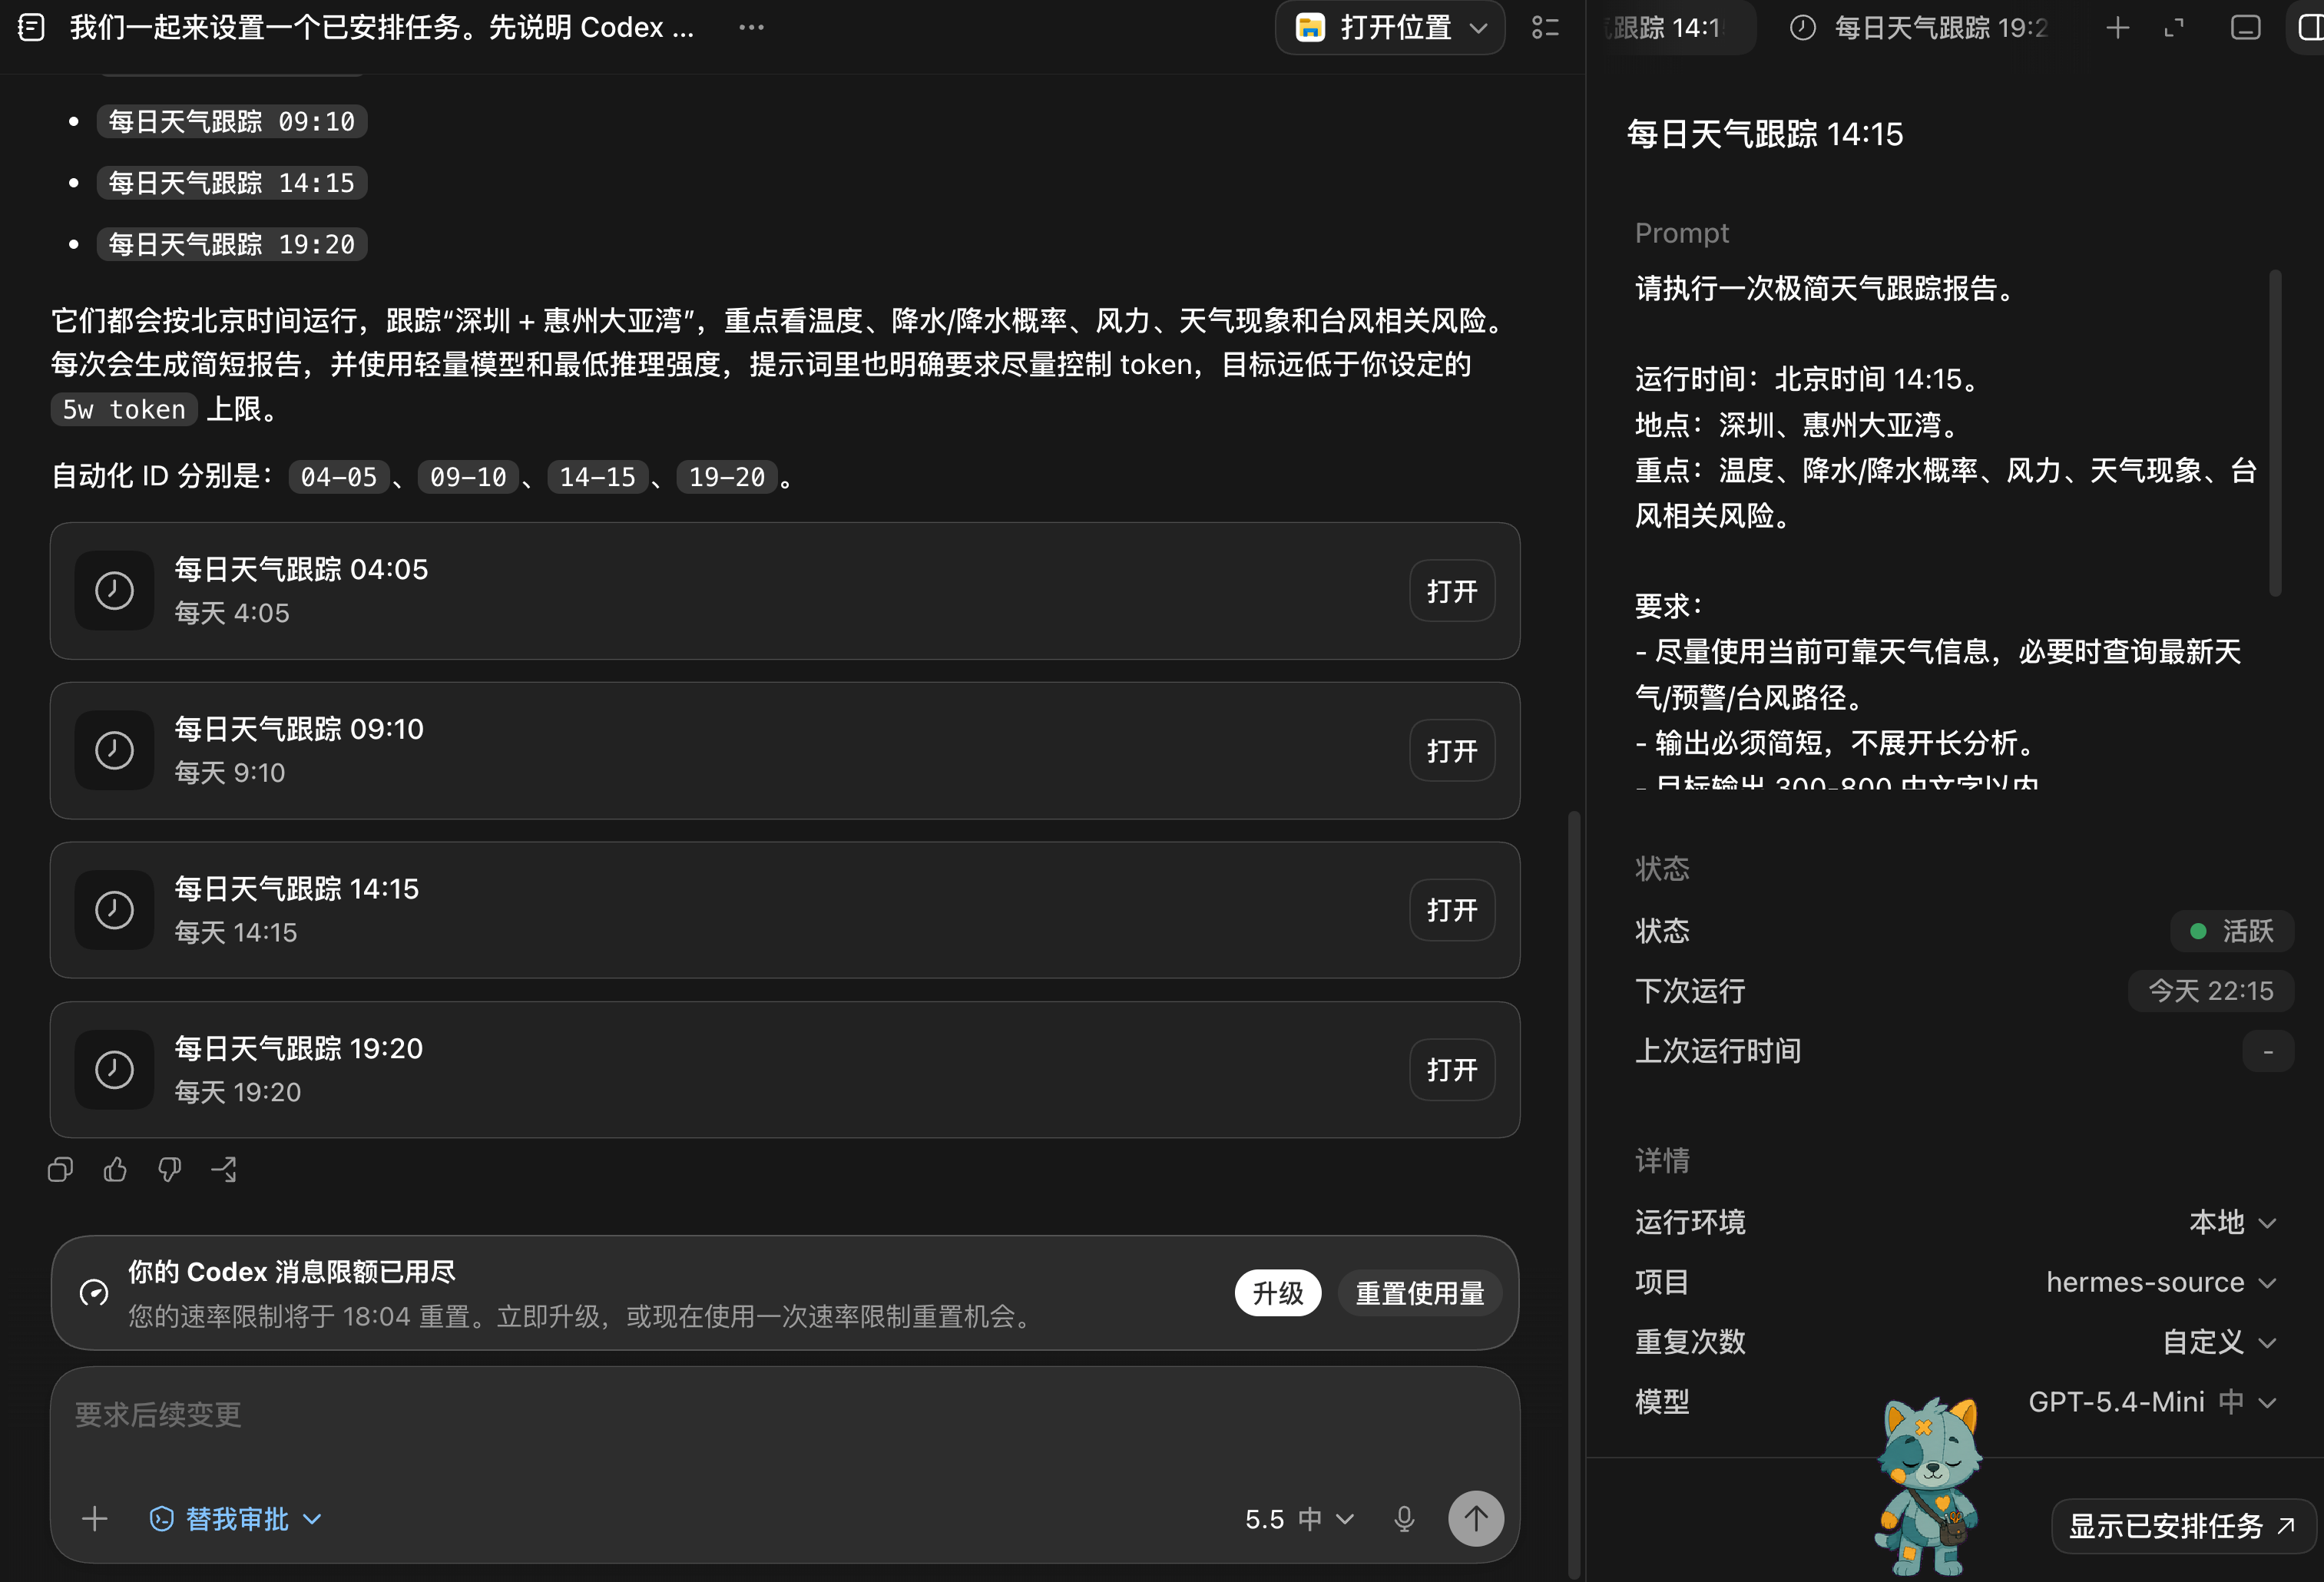Add a new tab with plus icon
The width and height of the screenshot is (2324, 1582).
[x=2116, y=28]
